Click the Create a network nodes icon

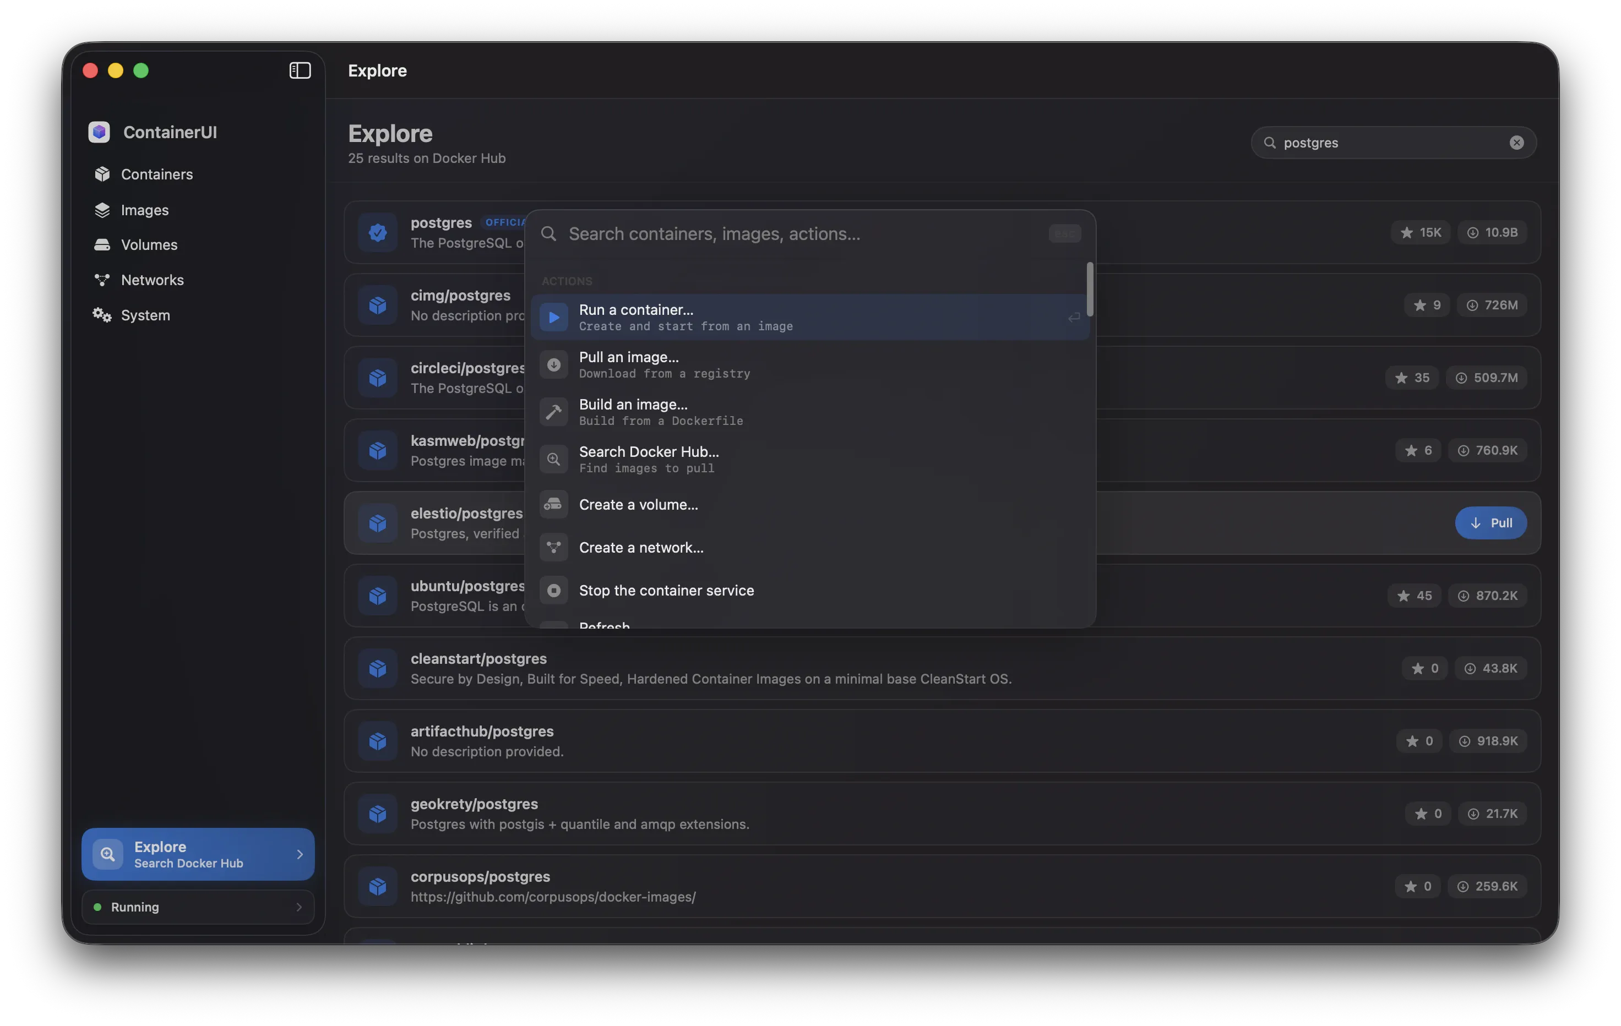(554, 548)
